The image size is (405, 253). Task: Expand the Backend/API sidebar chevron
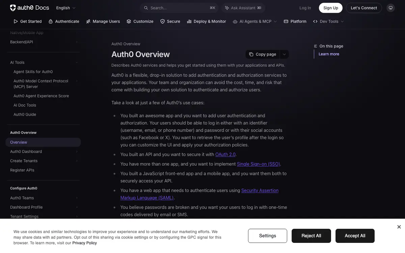coord(77,42)
